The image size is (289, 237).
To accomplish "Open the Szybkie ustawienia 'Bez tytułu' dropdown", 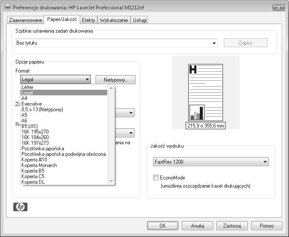I will point(116,43).
